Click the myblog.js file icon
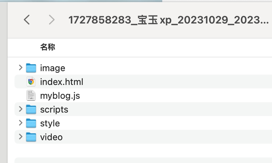This screenshot has height=163, width=272. (x=31, y=96)
